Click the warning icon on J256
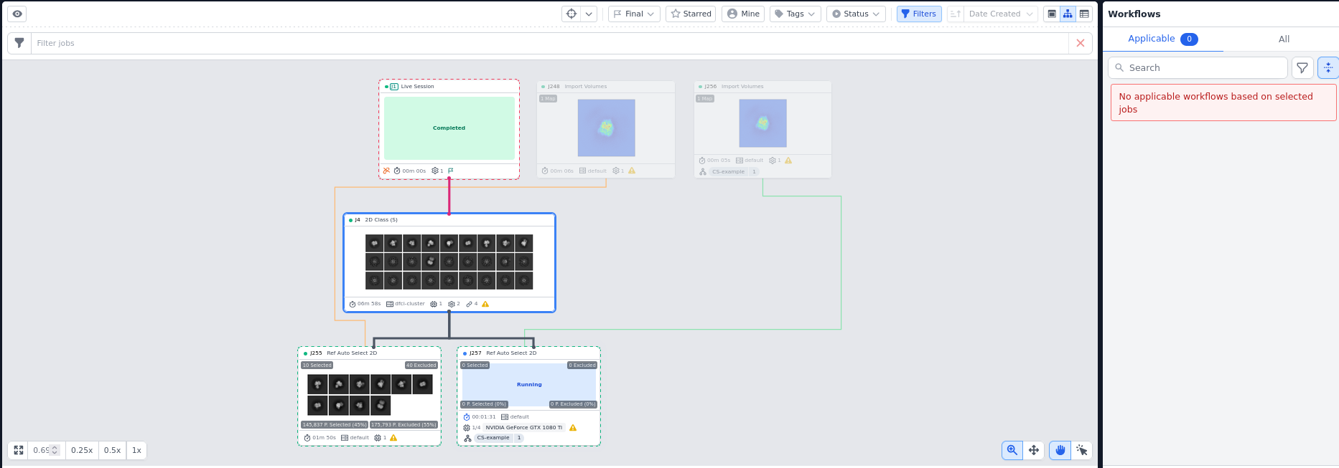This screenshot has height=468, width=1339. coord(788,161)
